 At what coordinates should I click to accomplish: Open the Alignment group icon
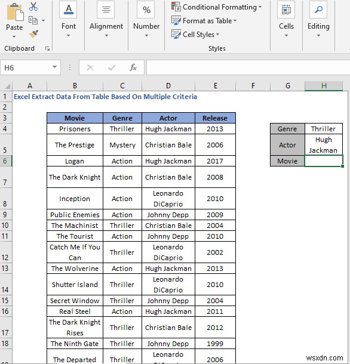106,10
